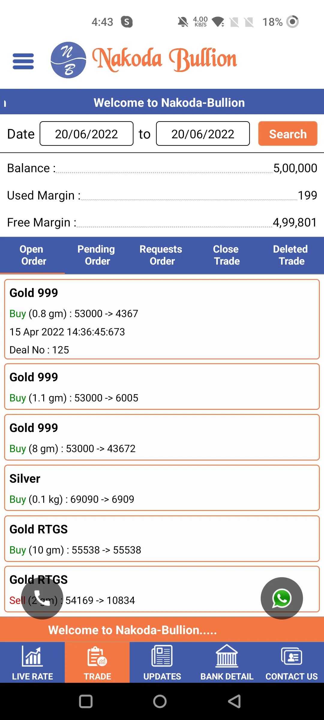324x720 pixels.
Task: Tap the Nakoda Bullion NB logo
Action: [x=68, y=60]
